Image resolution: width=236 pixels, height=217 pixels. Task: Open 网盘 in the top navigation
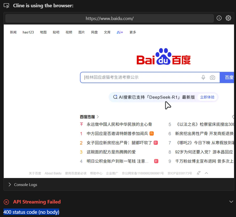[x=94, y=32]
